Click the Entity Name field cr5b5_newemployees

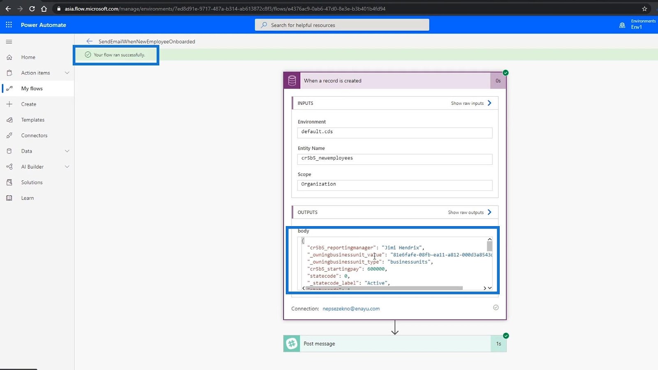click(395, 159)
